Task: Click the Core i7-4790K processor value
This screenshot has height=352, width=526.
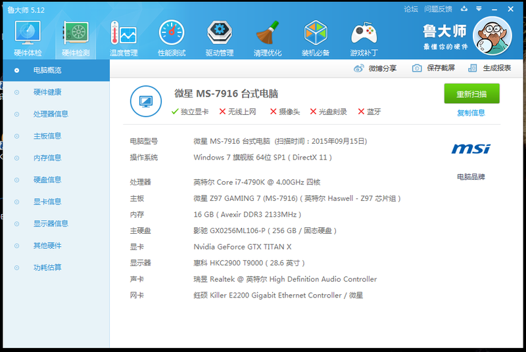Action: tap(257, 182)
